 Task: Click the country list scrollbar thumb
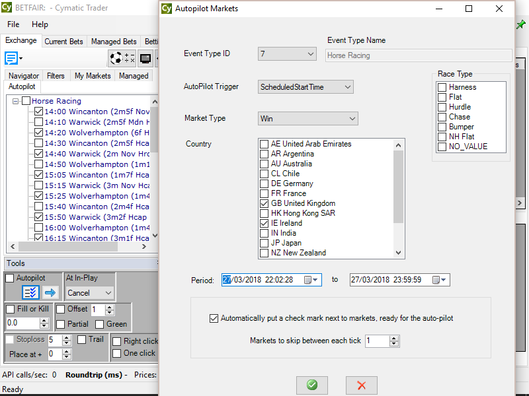(x=399, y=187)
